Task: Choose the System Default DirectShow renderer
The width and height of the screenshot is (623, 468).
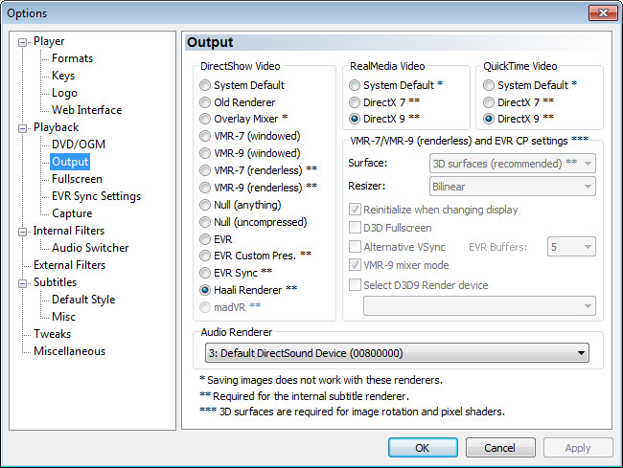Action: coord(205,84)
